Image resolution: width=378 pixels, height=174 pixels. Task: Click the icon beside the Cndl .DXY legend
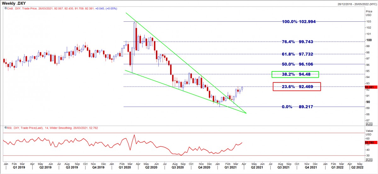tap(5, 8)
